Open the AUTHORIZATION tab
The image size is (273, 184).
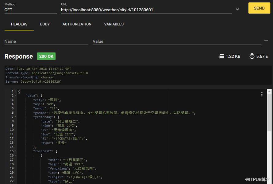[77, 24]
